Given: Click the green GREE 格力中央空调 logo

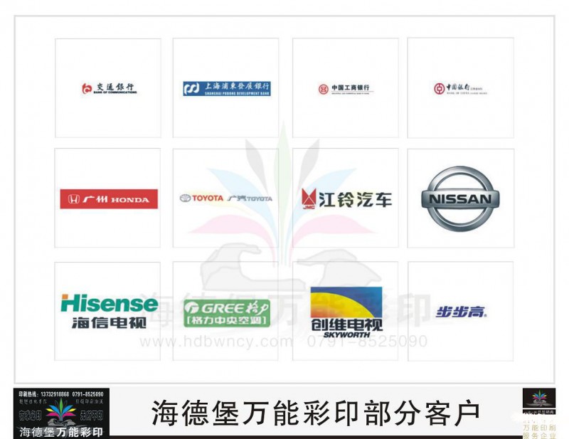Looking at the screenshot, I should click(227, 313).
